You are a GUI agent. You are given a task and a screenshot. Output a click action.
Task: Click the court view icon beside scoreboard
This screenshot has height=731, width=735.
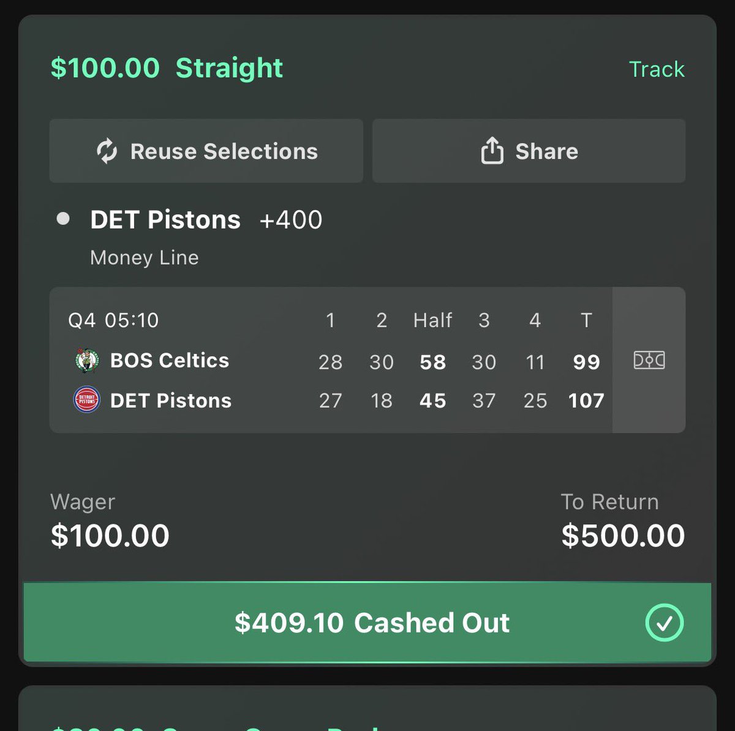tap(649, 360)
